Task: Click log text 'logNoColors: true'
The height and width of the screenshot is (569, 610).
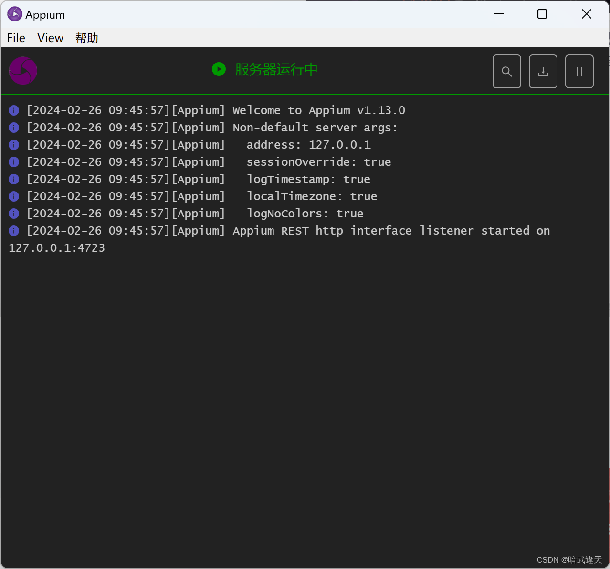Action: click(305, 214)
